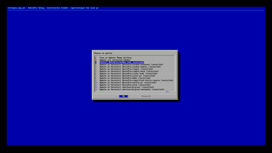Select Update all installed themes option

(x=115, y=60)
